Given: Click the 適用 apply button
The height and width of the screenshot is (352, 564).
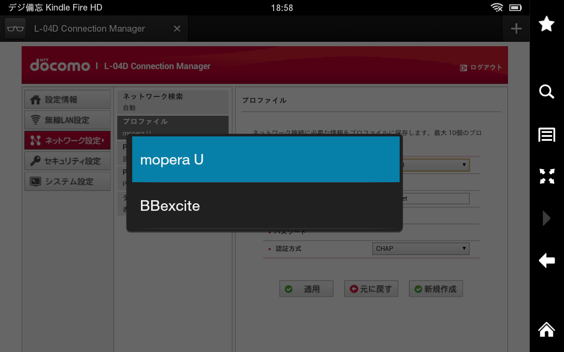Looking at the screenshot, I should 306,289.
